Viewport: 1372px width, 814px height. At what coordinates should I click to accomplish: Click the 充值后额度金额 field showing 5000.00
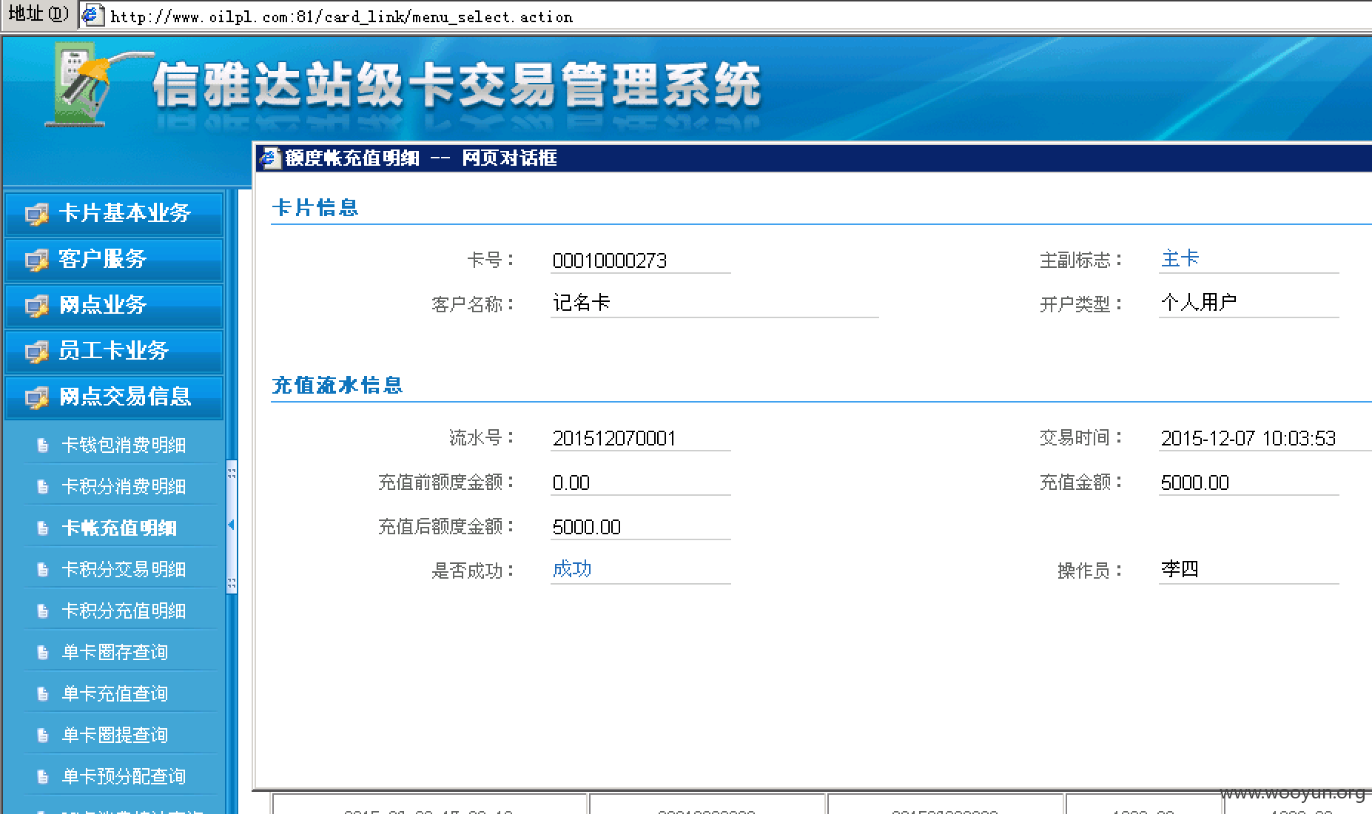(x=640, y=527)
